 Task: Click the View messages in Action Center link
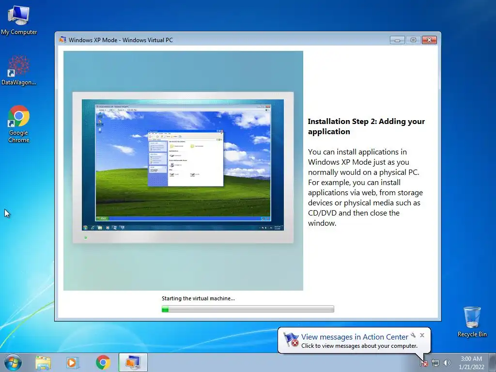click(x=355, y=337)
